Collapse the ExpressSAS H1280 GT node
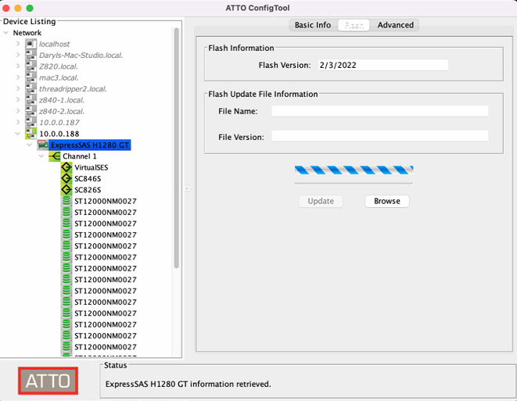 tap(30, 145)
